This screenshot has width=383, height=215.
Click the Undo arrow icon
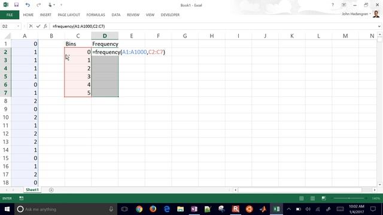pos(28,5)
